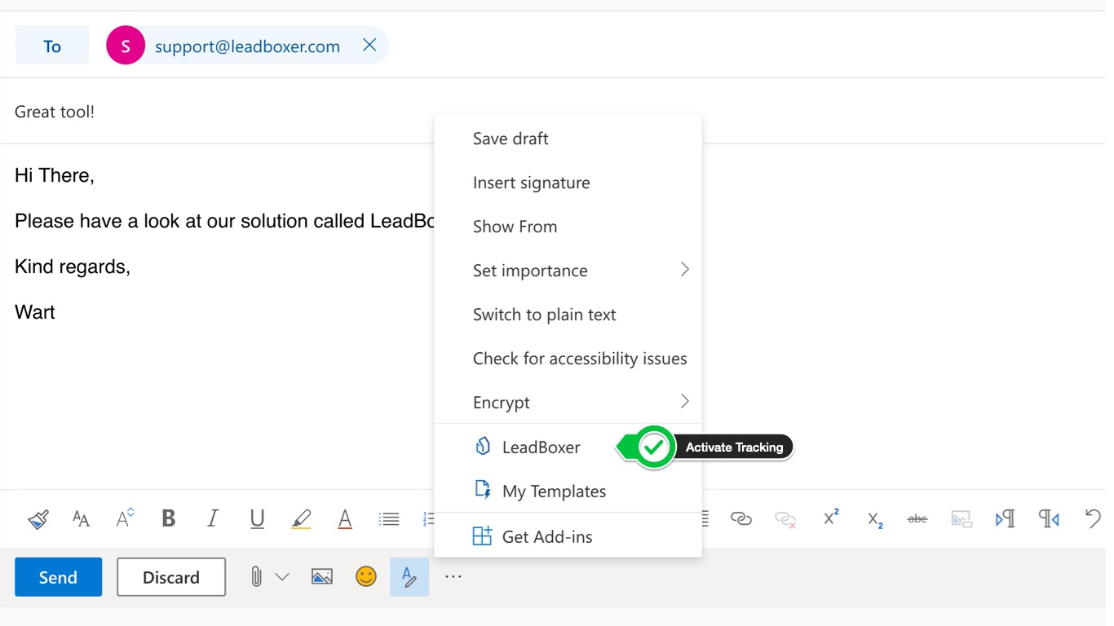Send the email
The height and width of the screenshot is (626, 1114).
point(58,577)
